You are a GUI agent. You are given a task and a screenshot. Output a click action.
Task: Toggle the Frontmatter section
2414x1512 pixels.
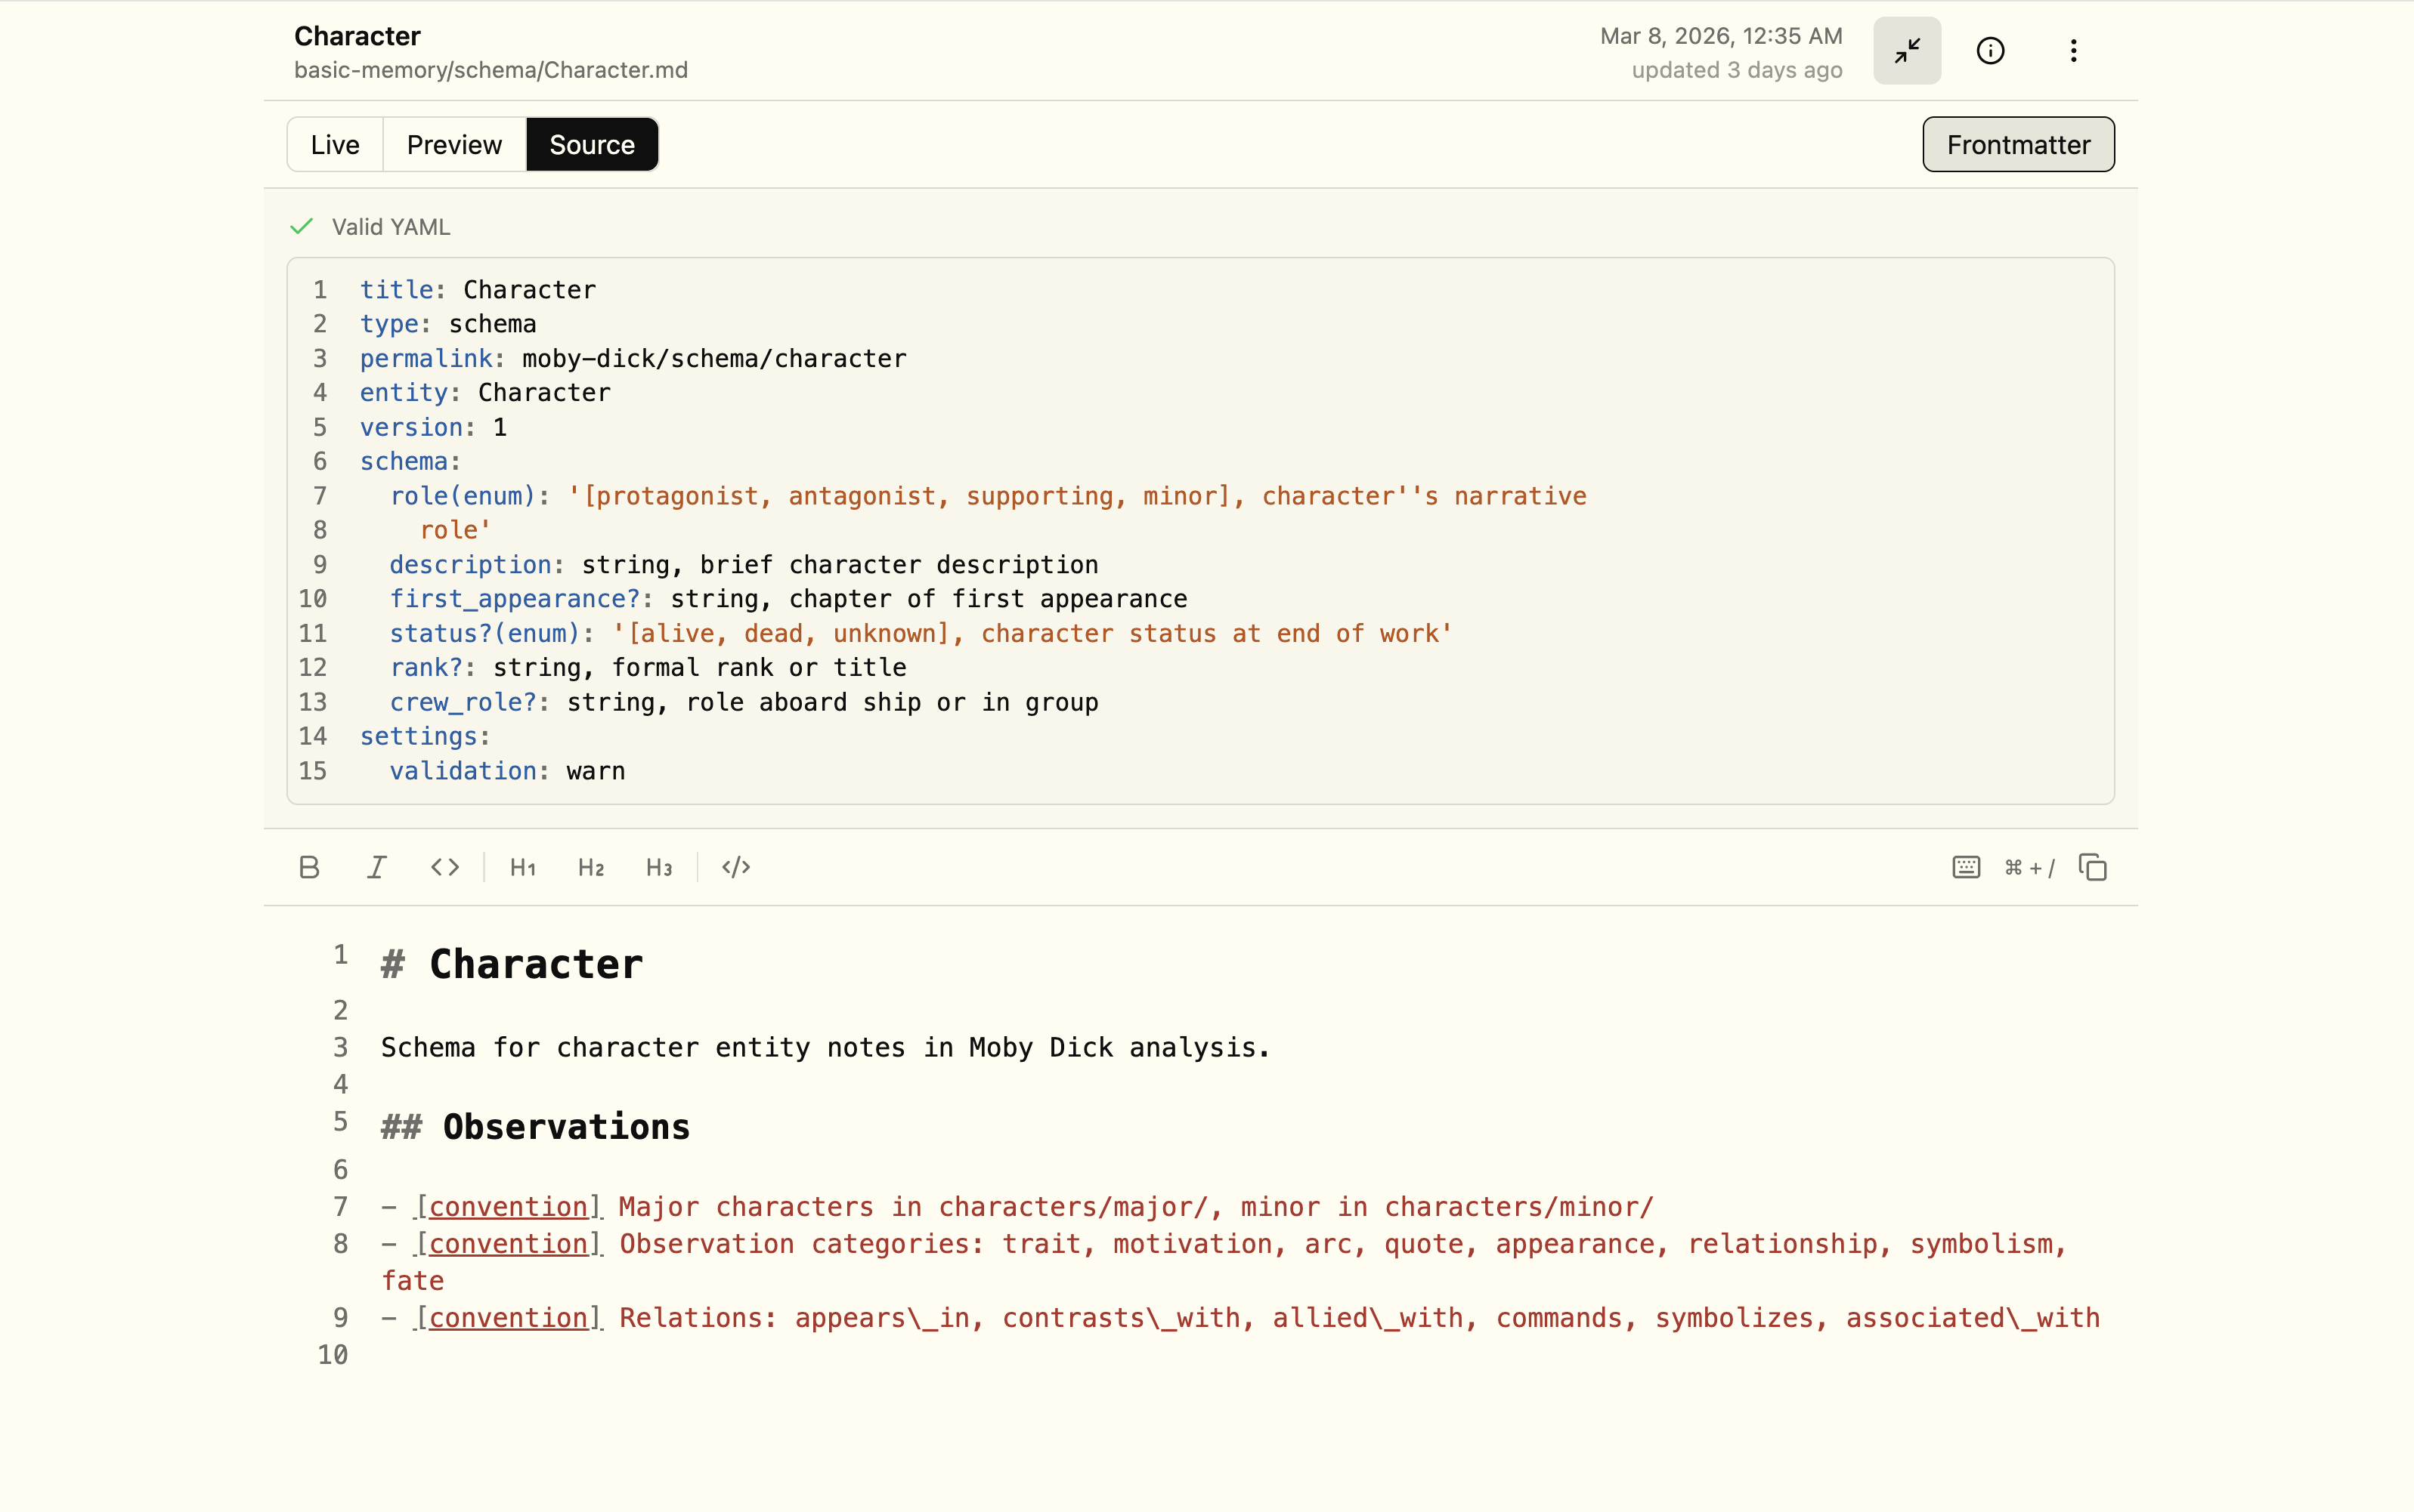(x=2017, y=145)
